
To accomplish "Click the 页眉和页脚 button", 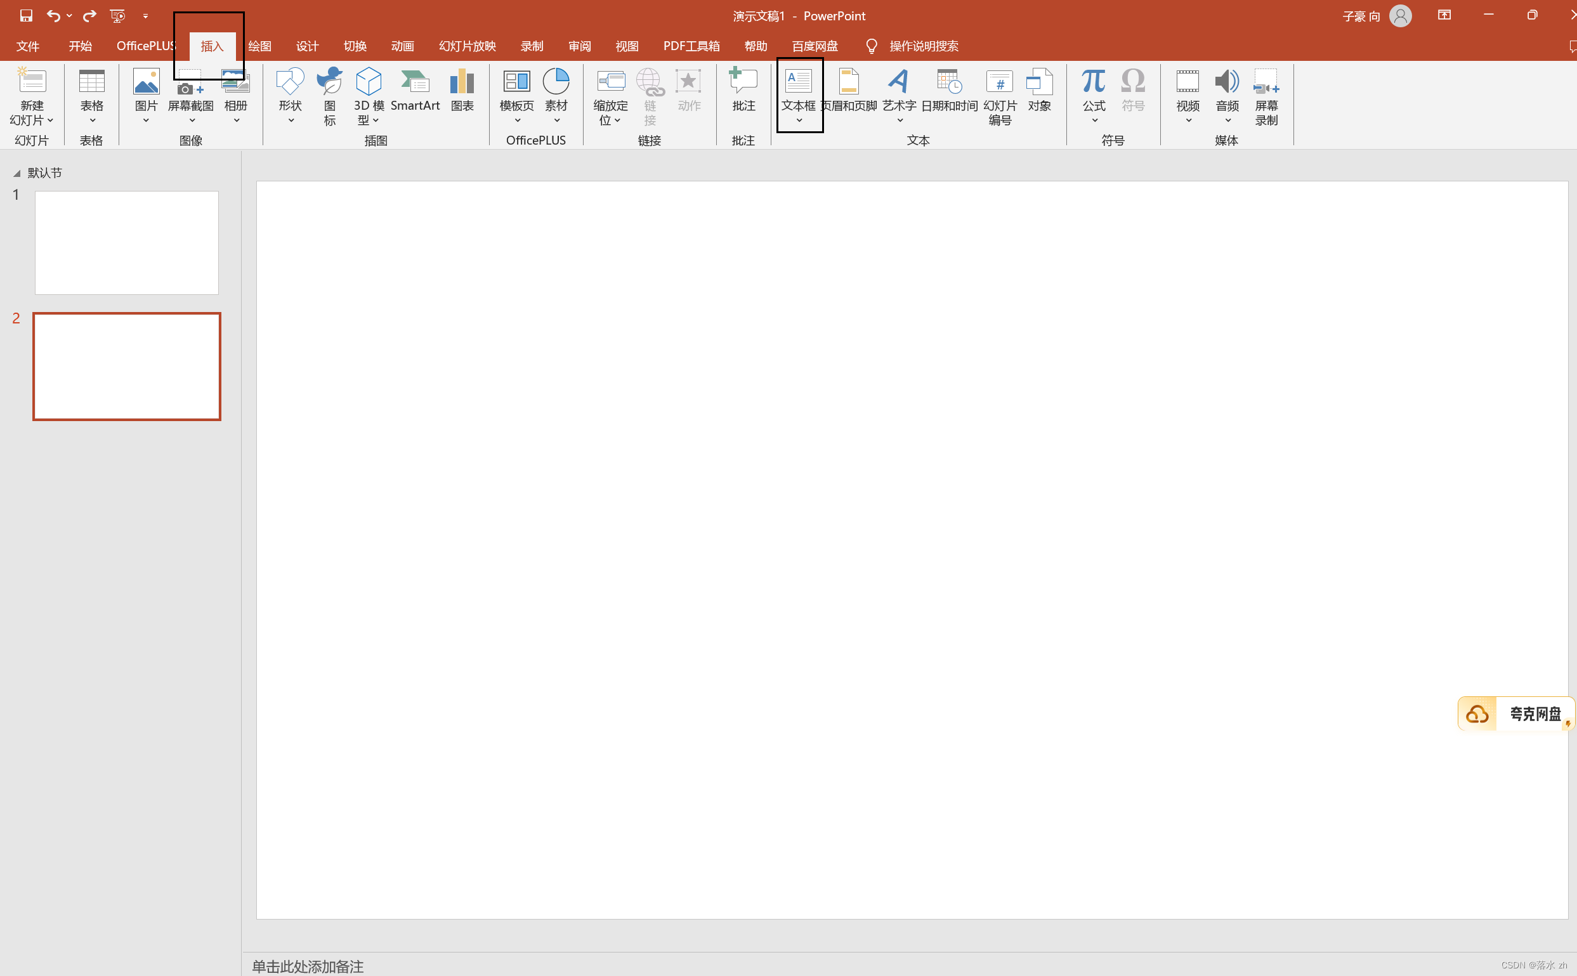I will click(x=849, y=90).
